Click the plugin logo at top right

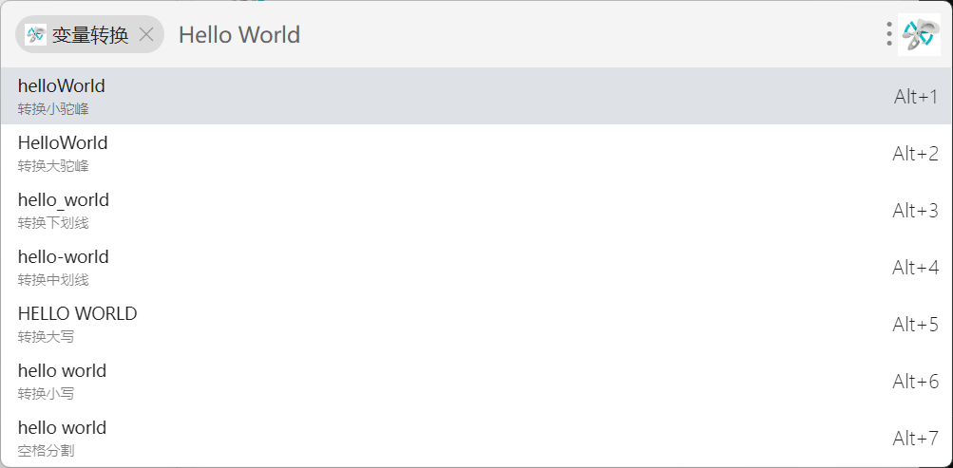point(919,35)
